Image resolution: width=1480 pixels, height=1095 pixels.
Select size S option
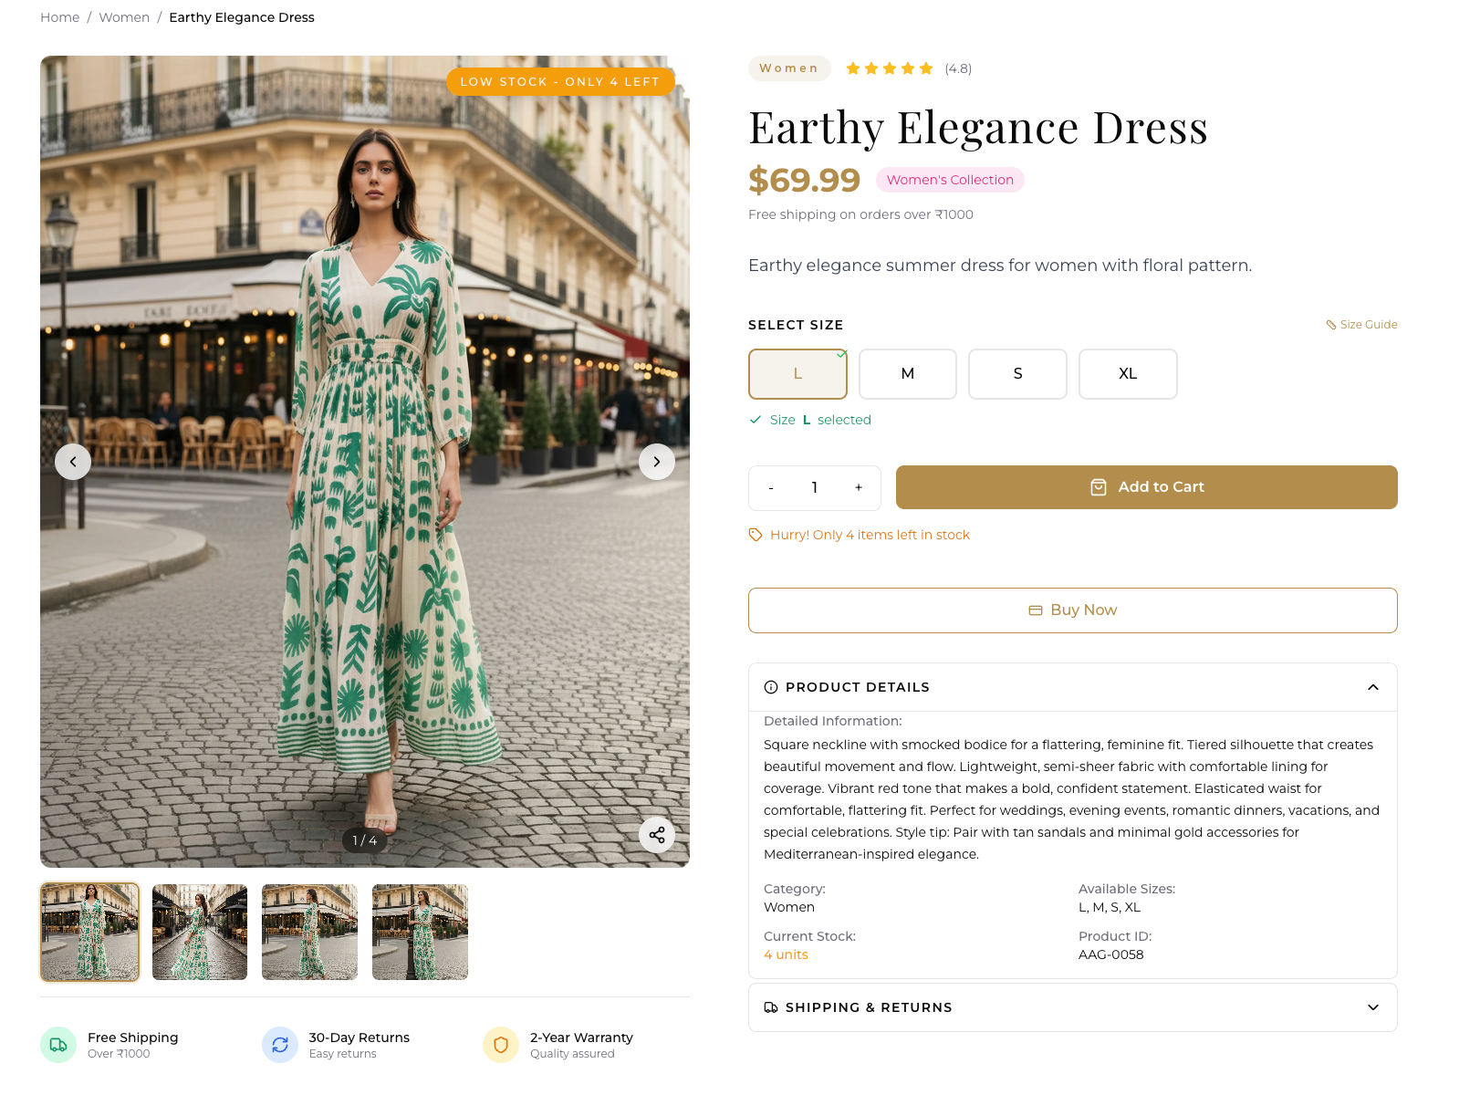[1017, 374]
